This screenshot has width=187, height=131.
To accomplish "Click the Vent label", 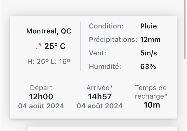I will [x=97, y=53].
